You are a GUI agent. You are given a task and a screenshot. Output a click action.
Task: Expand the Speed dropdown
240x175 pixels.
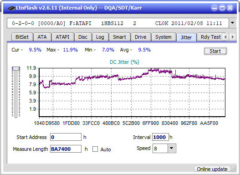[172, 149]
